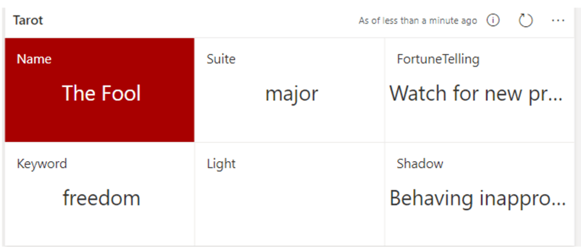The height and width of the screenshot is (249, 581).
Task: Click the 'As of less than a minute ago' timestamp
Action: (417, 21)
